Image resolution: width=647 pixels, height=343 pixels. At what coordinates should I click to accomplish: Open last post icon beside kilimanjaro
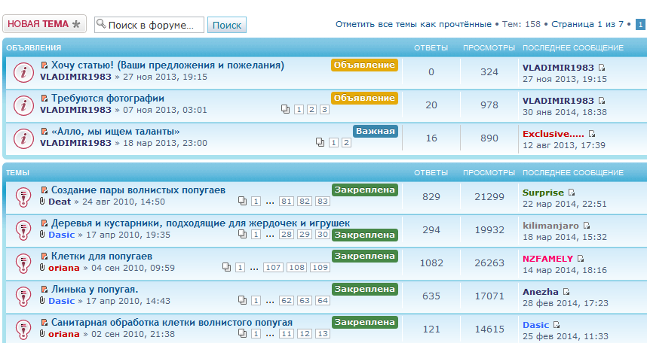click(587, 226)
